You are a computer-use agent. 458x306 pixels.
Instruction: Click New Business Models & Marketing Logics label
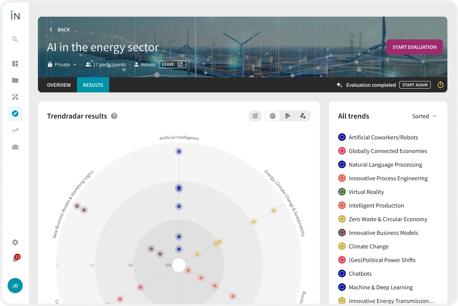coord(73,205)
